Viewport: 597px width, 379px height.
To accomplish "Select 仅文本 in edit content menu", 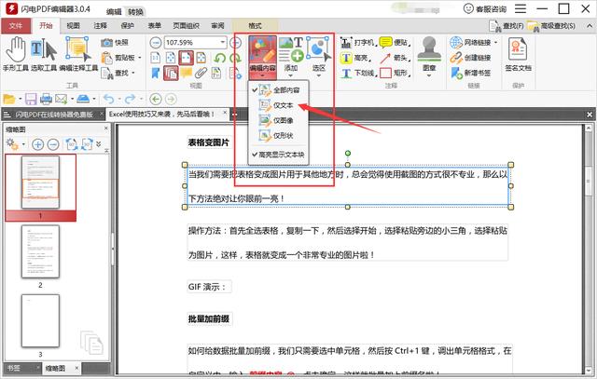I will 278,105.
